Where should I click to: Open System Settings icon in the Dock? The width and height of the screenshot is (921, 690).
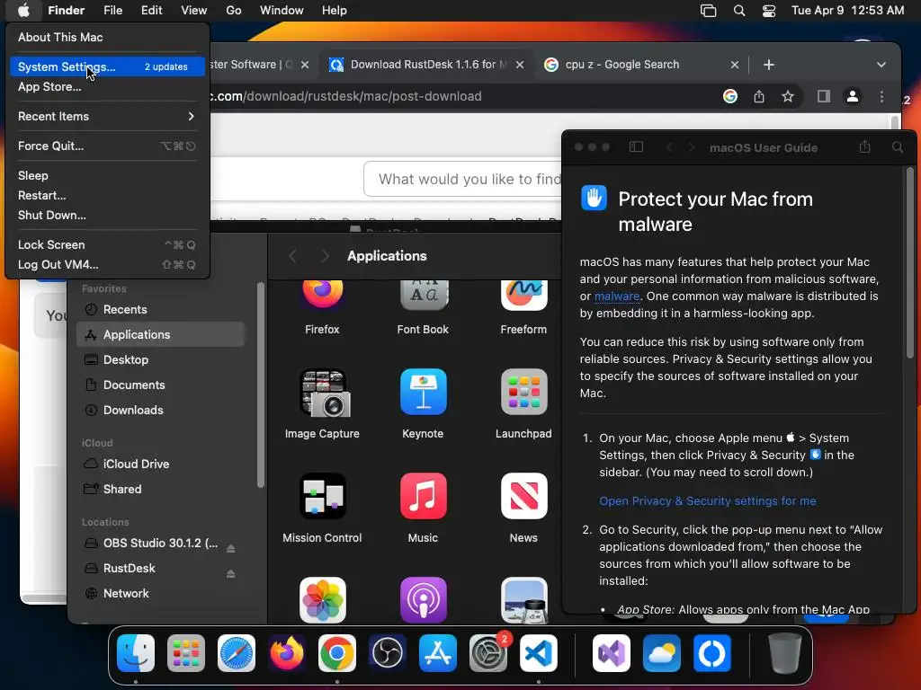pos(488,653)
